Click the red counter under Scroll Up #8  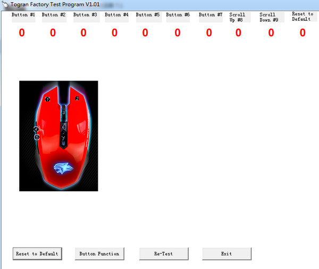[238, 32]
